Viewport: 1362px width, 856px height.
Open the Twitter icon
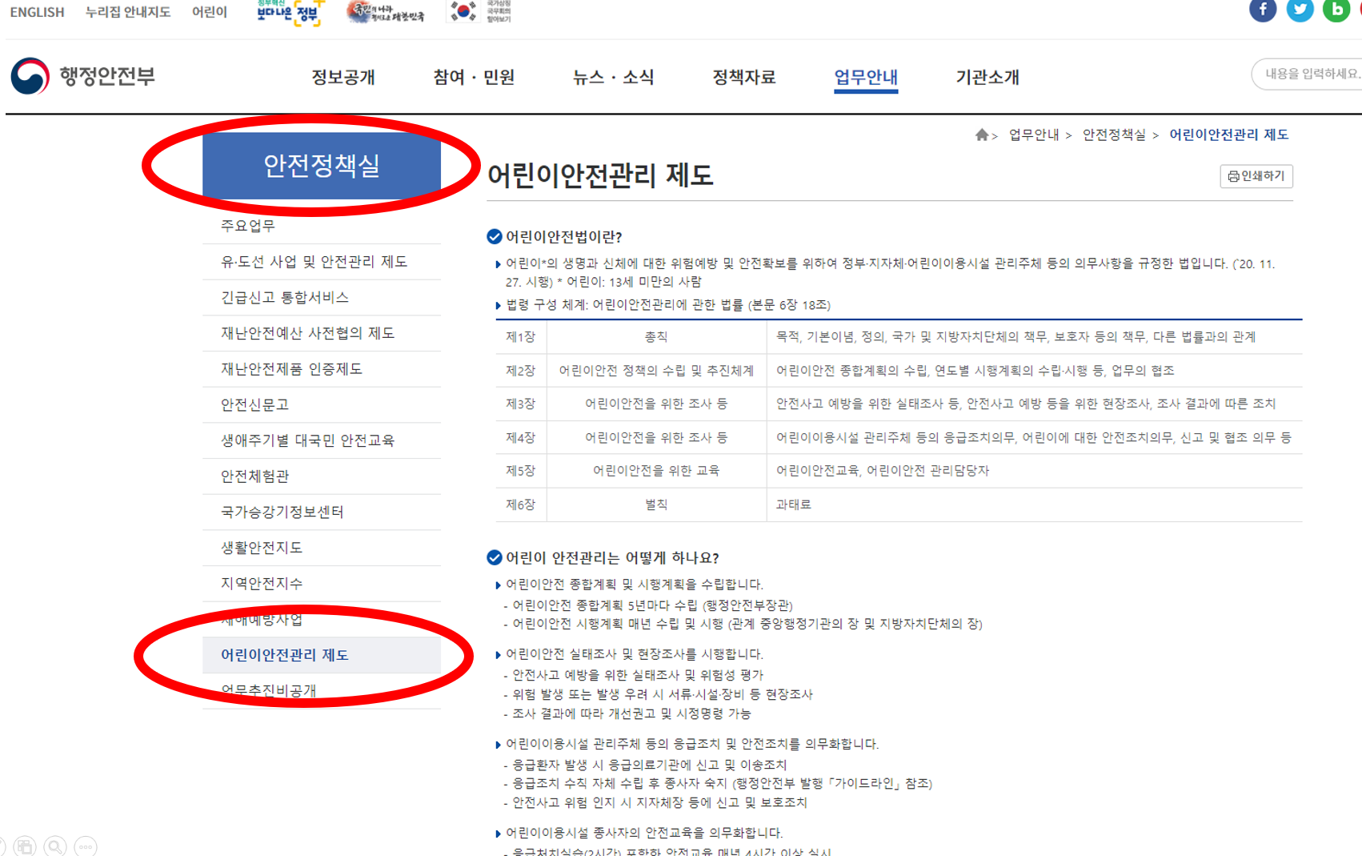[x=1300, y=10]
